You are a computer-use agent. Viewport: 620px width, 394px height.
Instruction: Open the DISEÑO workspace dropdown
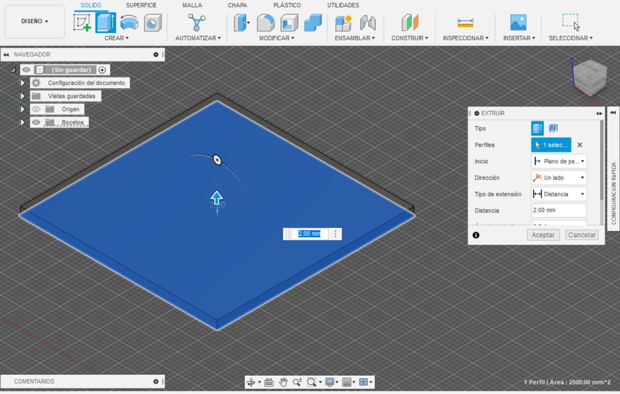(35, 21)
